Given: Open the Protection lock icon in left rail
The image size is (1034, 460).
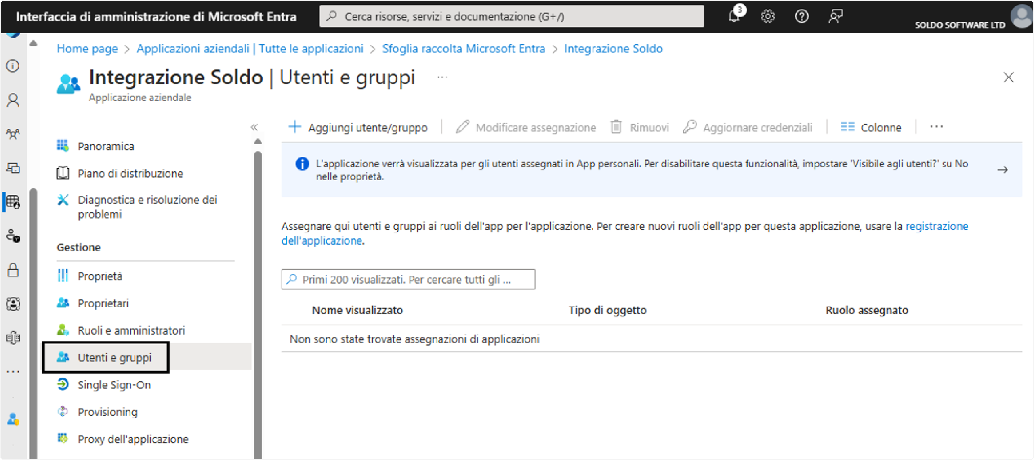Looking at the screenshot, I should pyautogui.click(x=13, y=270).
